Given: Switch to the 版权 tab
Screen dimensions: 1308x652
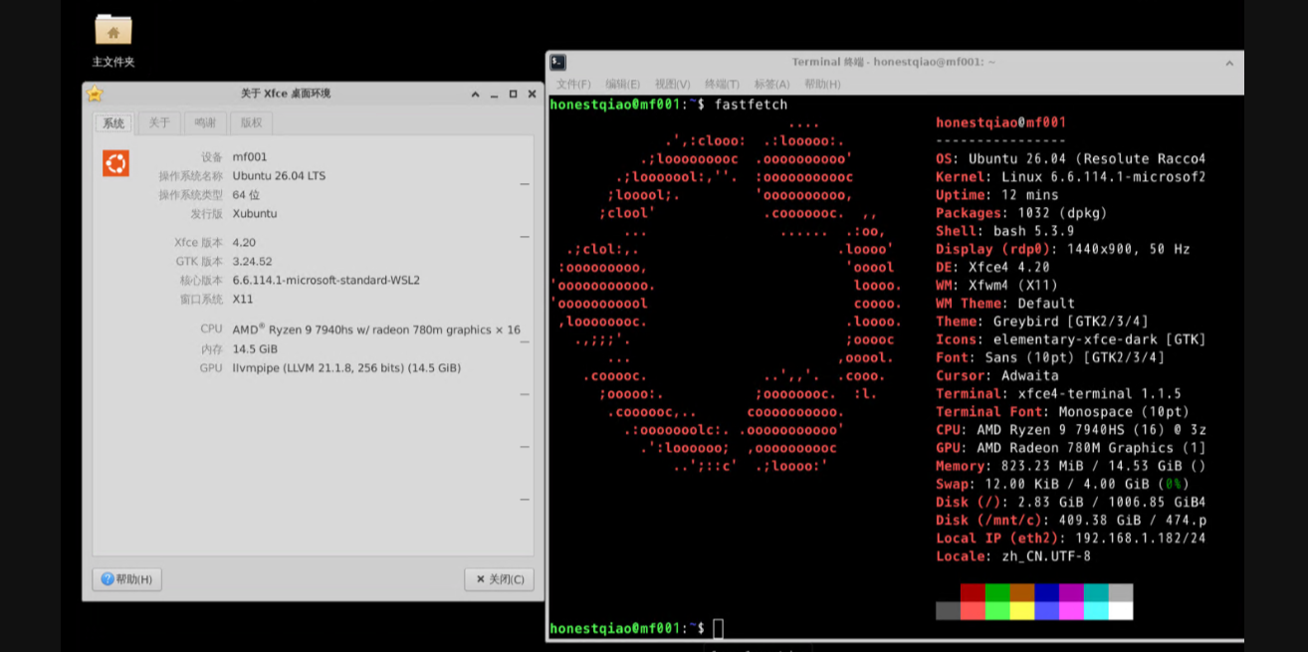Looking at the screenshot, I should point(251,123).
